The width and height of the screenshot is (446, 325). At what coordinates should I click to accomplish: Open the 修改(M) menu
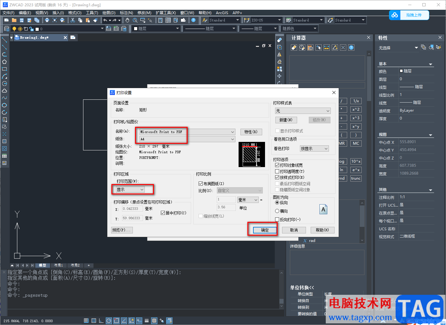click(144, 13)
